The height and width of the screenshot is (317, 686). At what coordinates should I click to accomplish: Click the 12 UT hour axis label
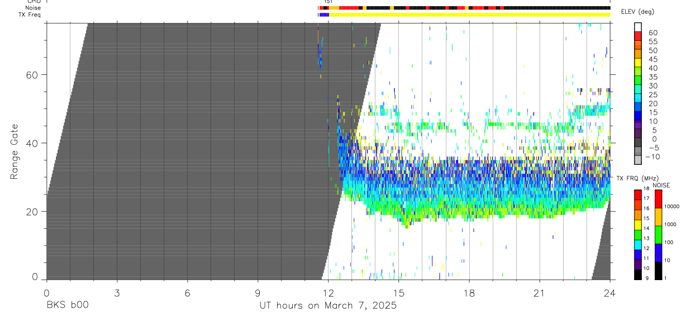[328, 293]
